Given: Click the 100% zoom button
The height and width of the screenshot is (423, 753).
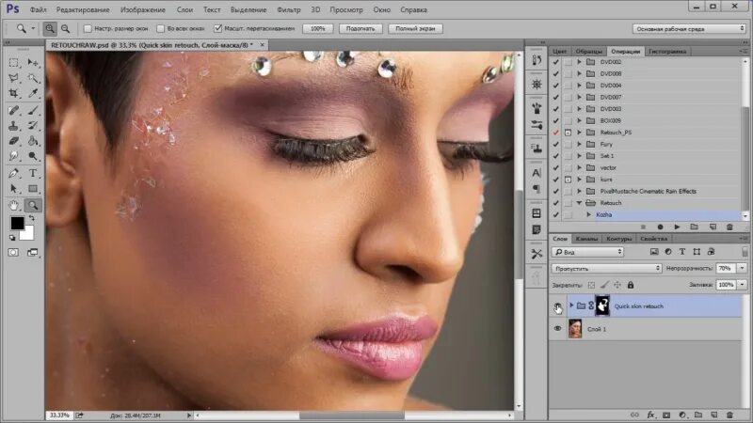Looking at the screenshot, I should [x=318, y=29].
